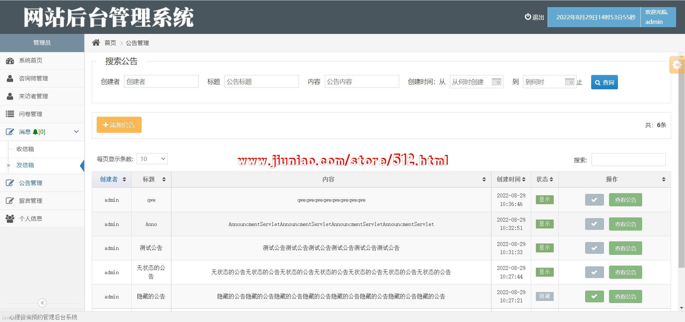Click the orange 添加公告 button
685x322 pixels.
click(x=119, y=125)
